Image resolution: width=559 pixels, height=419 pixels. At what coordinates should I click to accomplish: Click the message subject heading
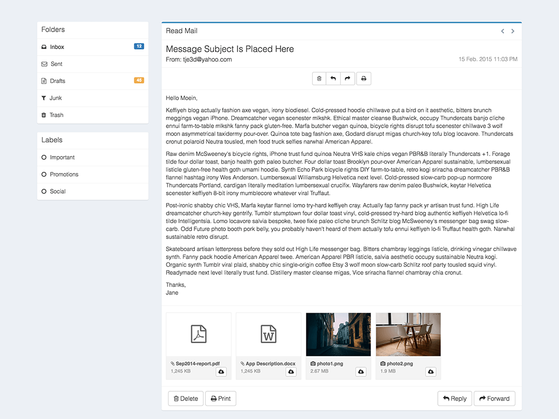pyautogui.click(x=230, y=49)
